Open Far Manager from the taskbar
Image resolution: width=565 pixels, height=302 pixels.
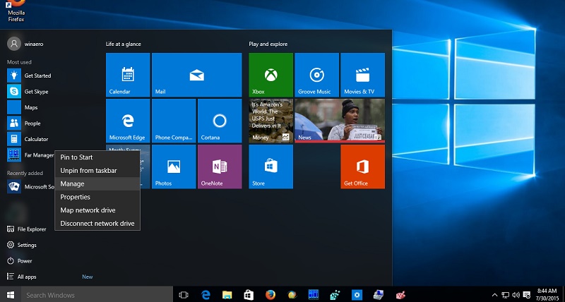(314, 295)
